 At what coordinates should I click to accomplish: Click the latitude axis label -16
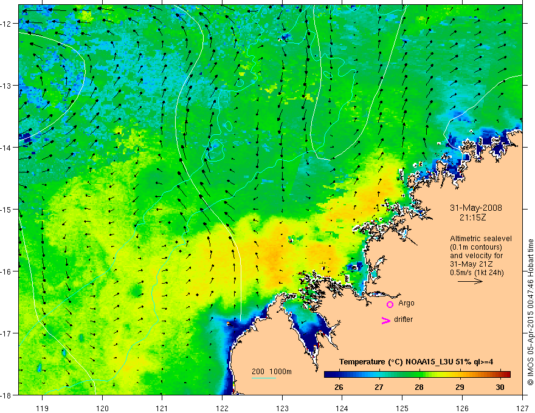(6, 271)
